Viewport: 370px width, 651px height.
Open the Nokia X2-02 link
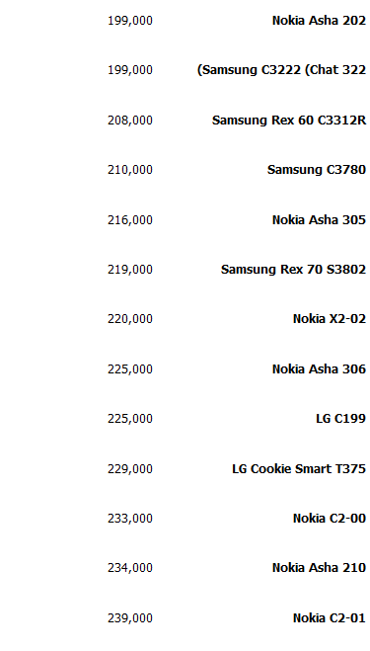(329, 319)
